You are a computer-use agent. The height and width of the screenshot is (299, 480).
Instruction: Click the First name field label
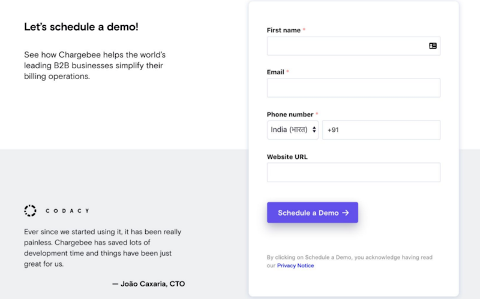pos(284,30)
